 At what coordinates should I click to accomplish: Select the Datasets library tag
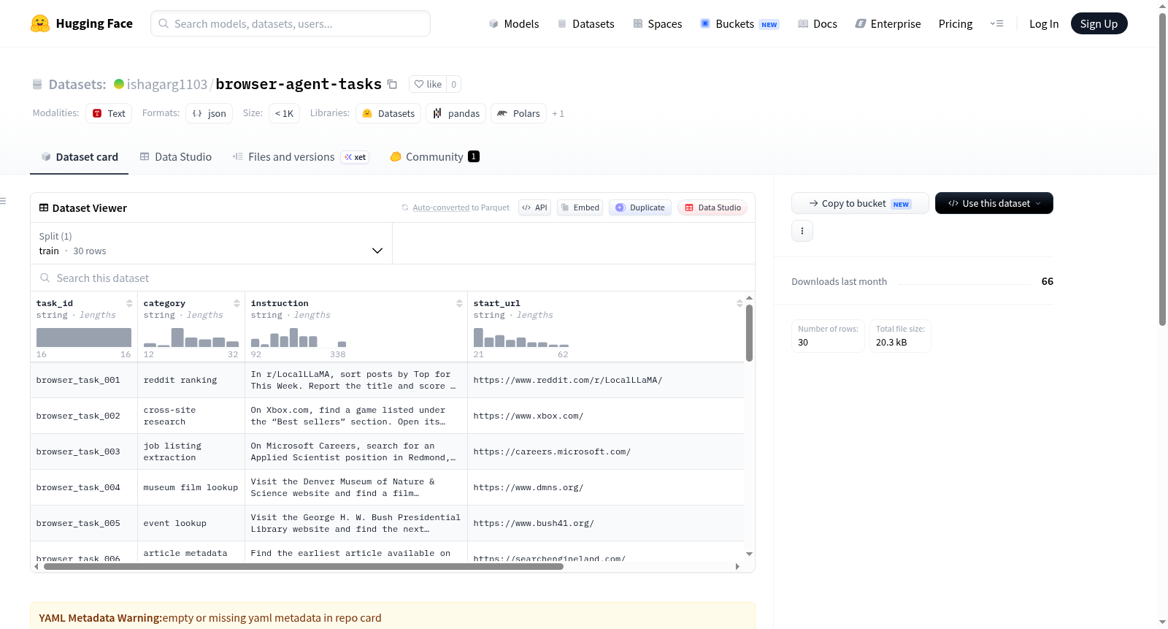click(388, 113)
